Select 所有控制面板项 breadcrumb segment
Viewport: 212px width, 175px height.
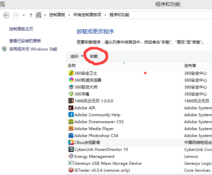coord(87,15)
